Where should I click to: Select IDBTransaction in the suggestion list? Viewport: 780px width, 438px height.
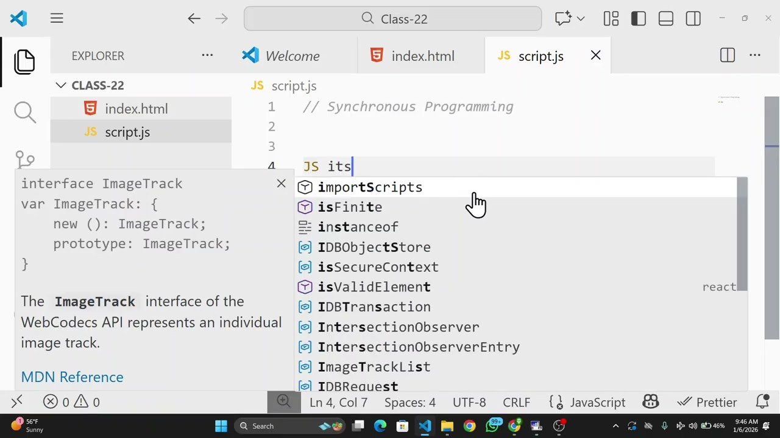(x=516, y=307)
